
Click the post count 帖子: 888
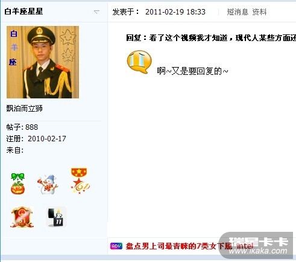[x=22, y=127]
